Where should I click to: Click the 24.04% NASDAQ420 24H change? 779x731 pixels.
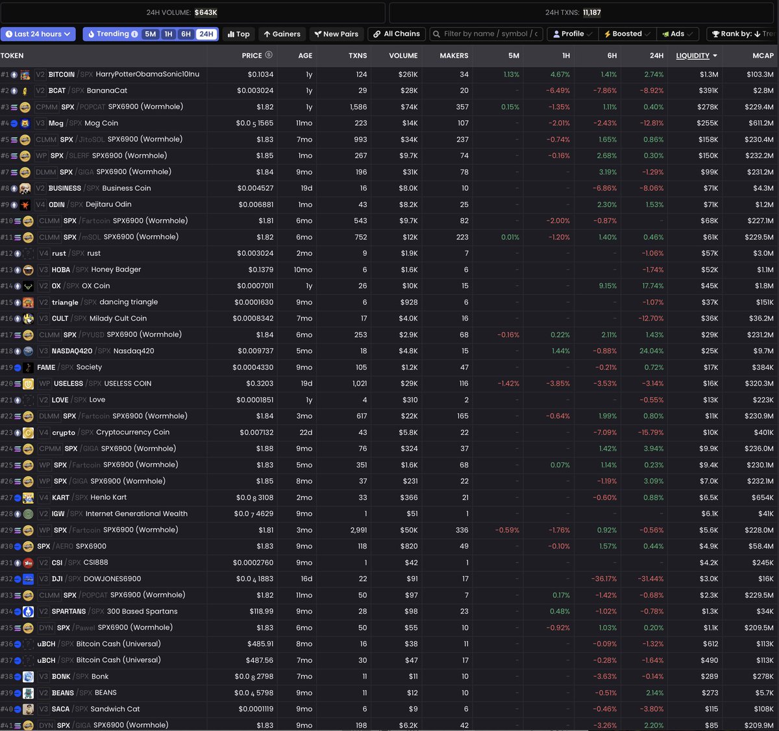coord(651,351)
